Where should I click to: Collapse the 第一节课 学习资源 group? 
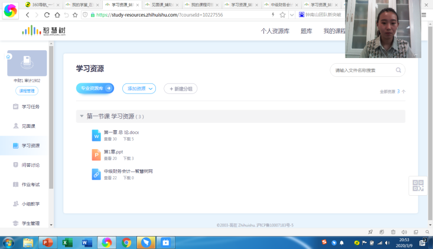tap(82, 117)
